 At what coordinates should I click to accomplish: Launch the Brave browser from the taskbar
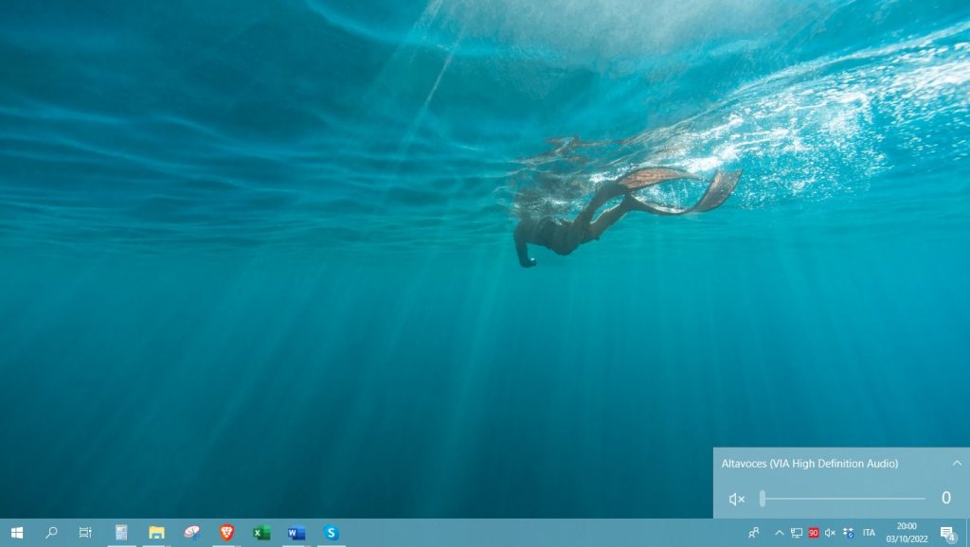(226, 533)
